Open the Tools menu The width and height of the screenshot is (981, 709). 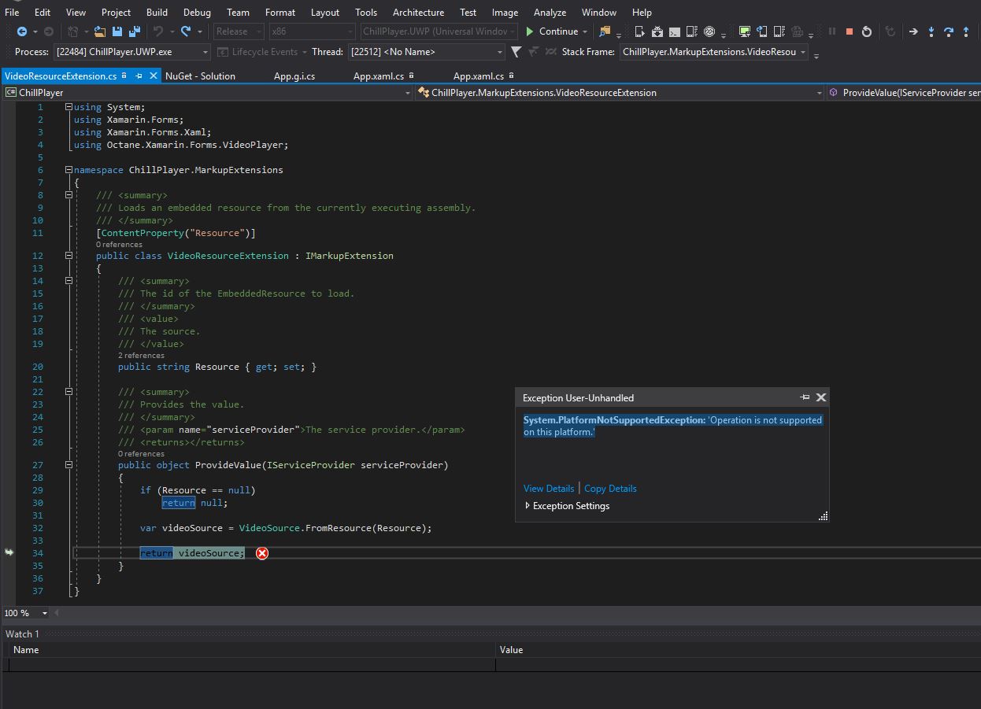[366, 12]
